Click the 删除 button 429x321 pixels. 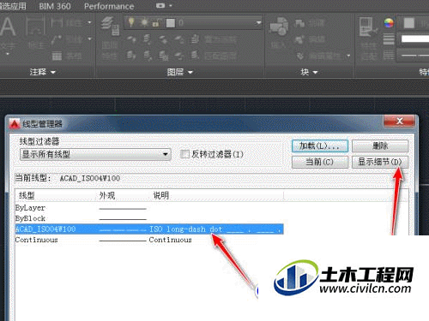pos(380,146)
